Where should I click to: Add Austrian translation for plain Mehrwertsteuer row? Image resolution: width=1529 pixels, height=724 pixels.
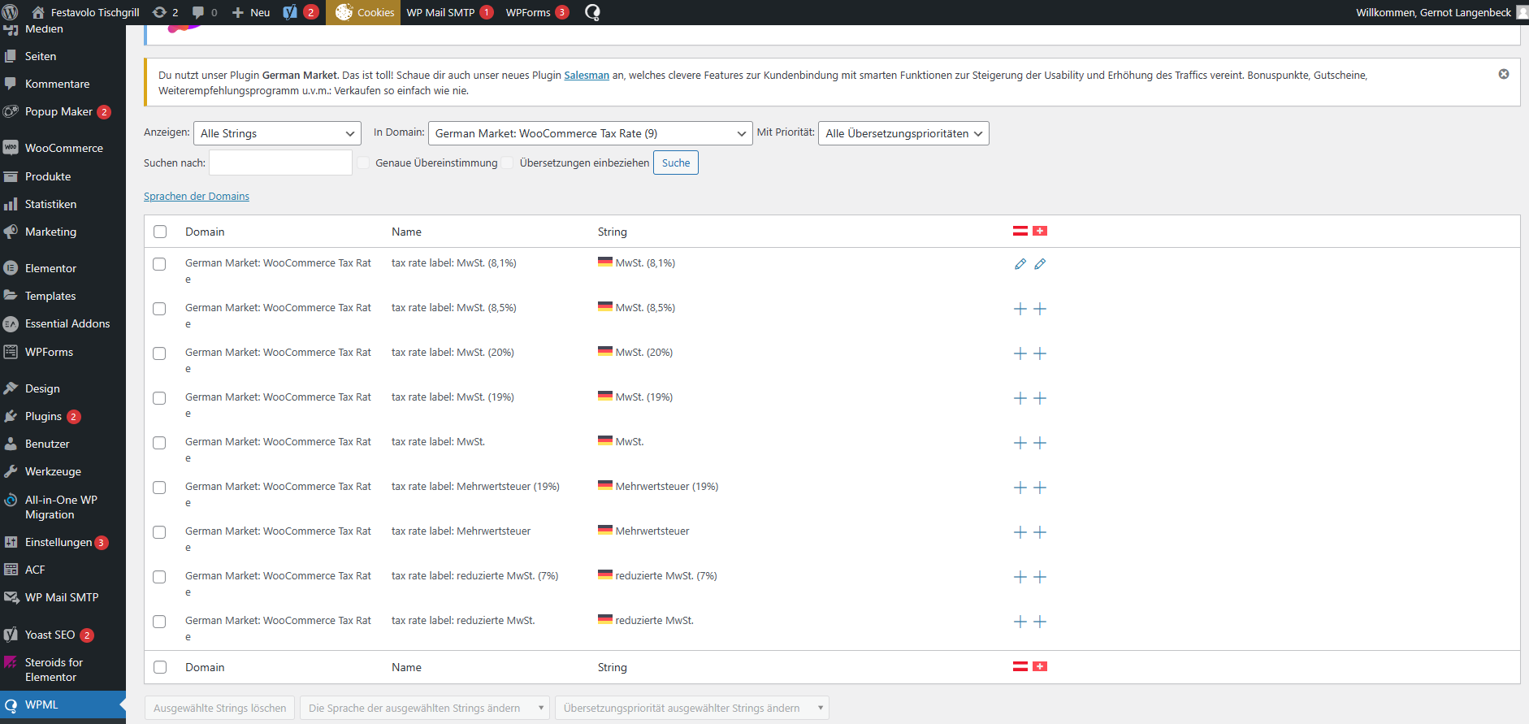[x=1020, y=532]
